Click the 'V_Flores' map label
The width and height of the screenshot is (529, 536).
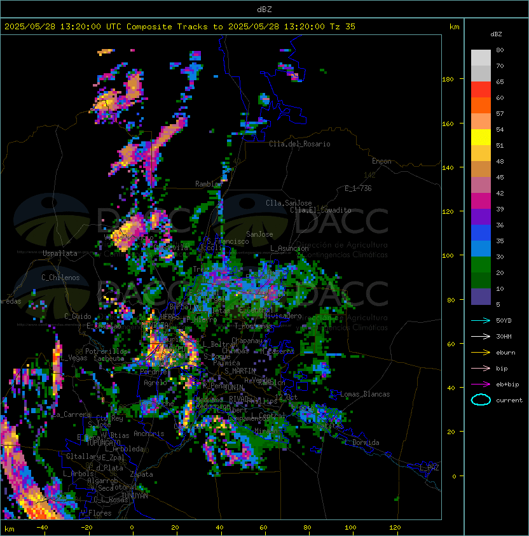click(x=96, y=513)
